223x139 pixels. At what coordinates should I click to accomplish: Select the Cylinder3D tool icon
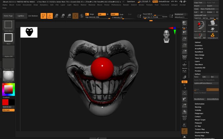click(213, 23)
